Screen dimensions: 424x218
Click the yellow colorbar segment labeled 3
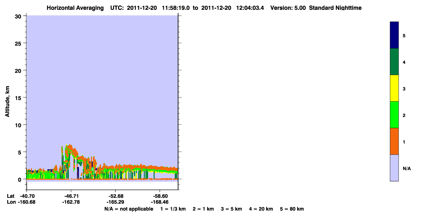pos(394,88)
